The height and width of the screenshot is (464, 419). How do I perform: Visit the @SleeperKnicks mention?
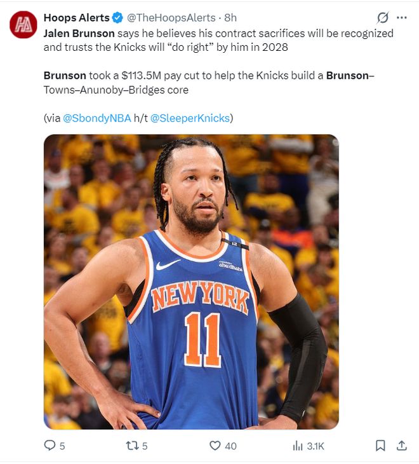coord(190,118)
